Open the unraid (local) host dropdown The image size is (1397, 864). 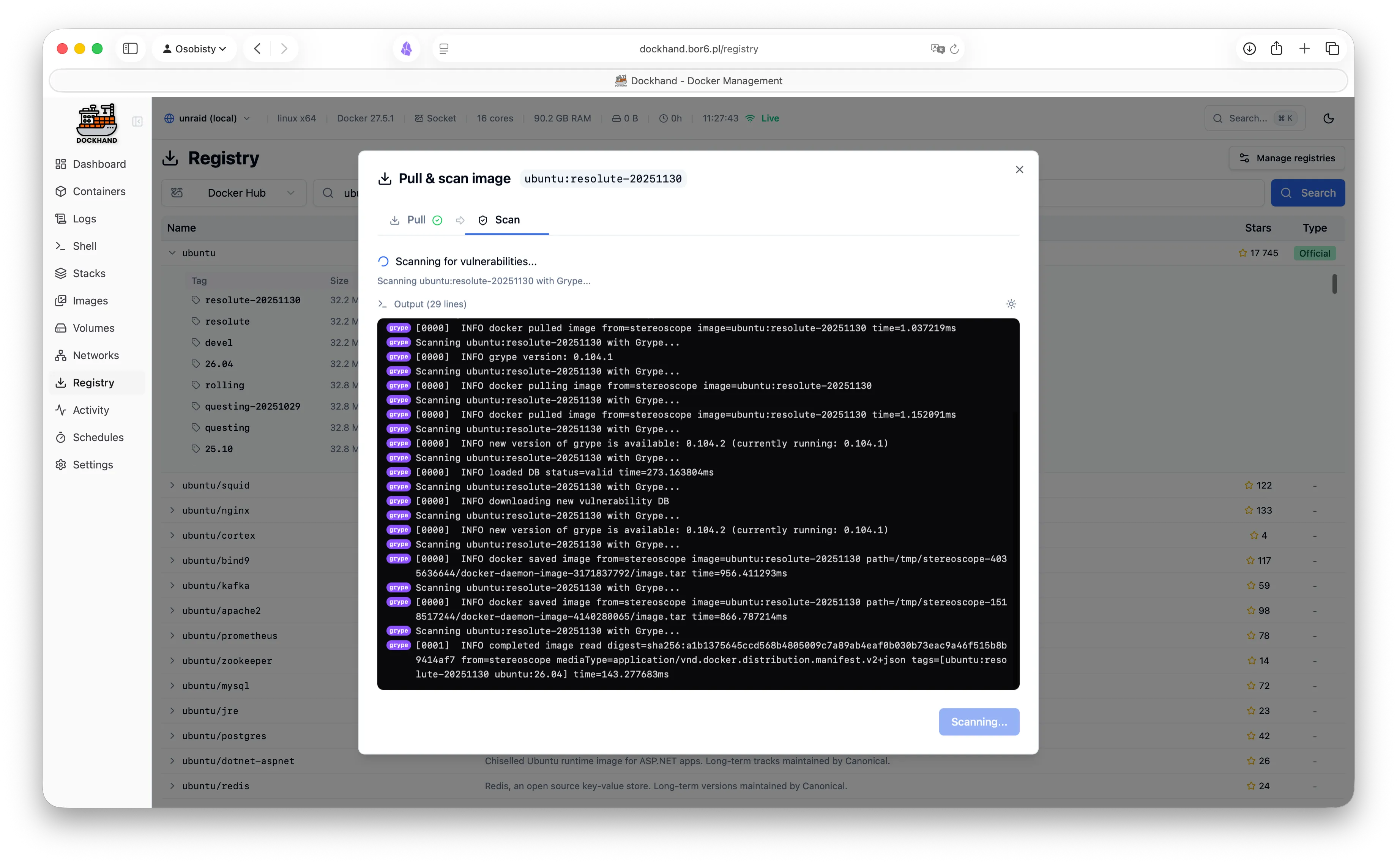207,118
